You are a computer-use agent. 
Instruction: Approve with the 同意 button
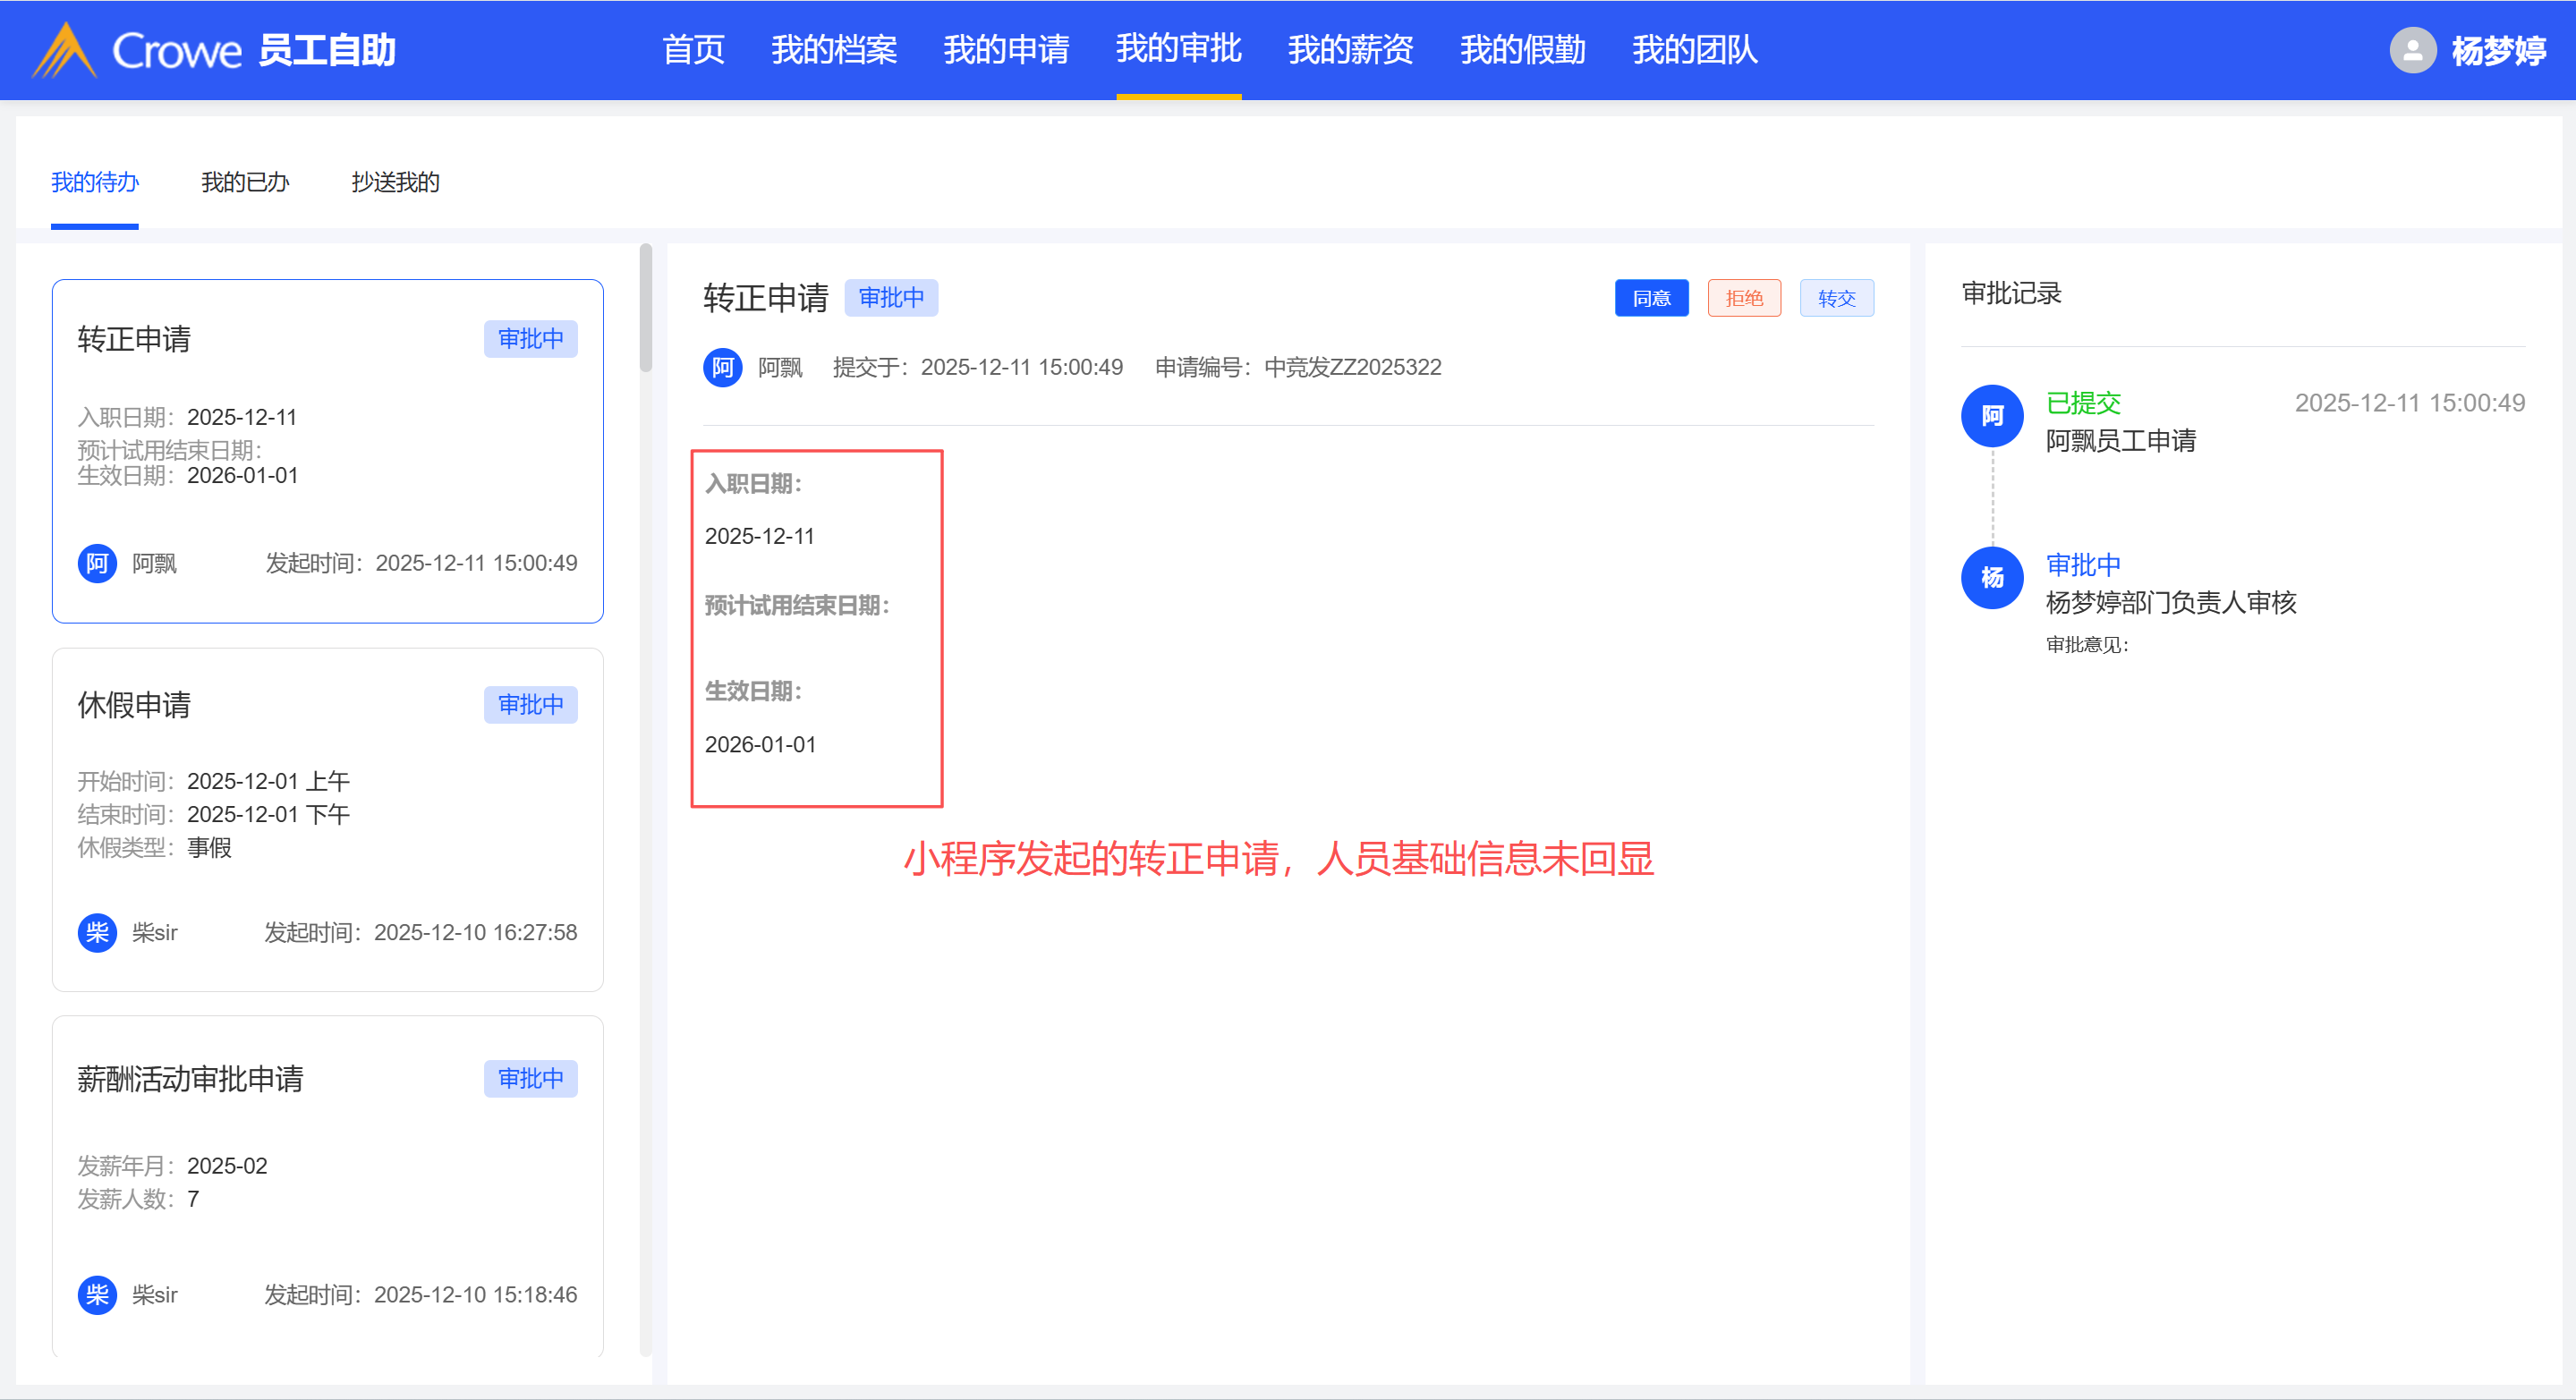pos(1651,298)
